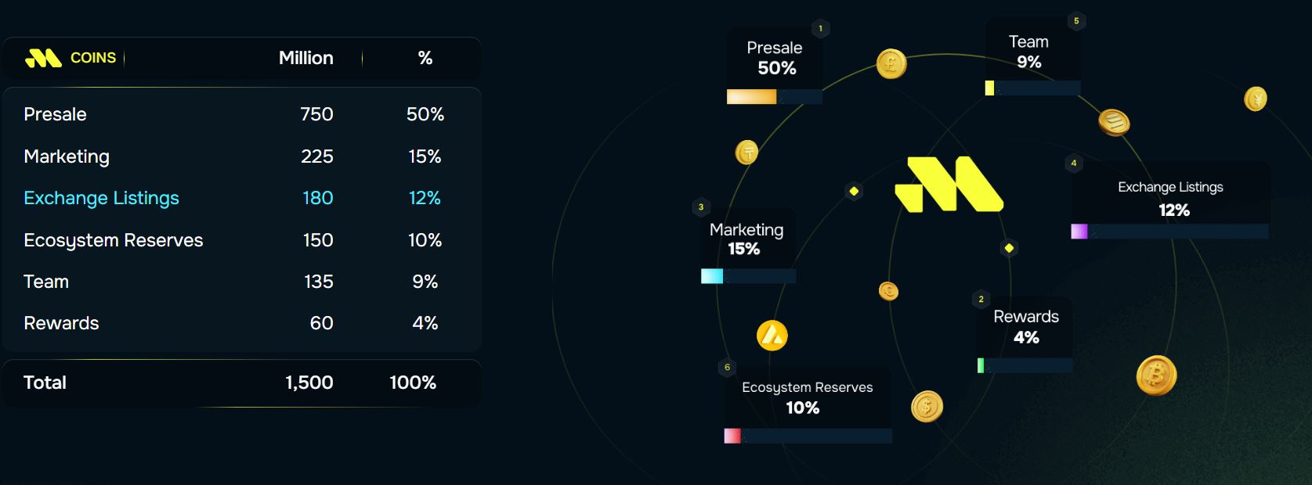Click the Rewards 4% card
This screenshot has width=1312, height=485.
coord(1025,327)
